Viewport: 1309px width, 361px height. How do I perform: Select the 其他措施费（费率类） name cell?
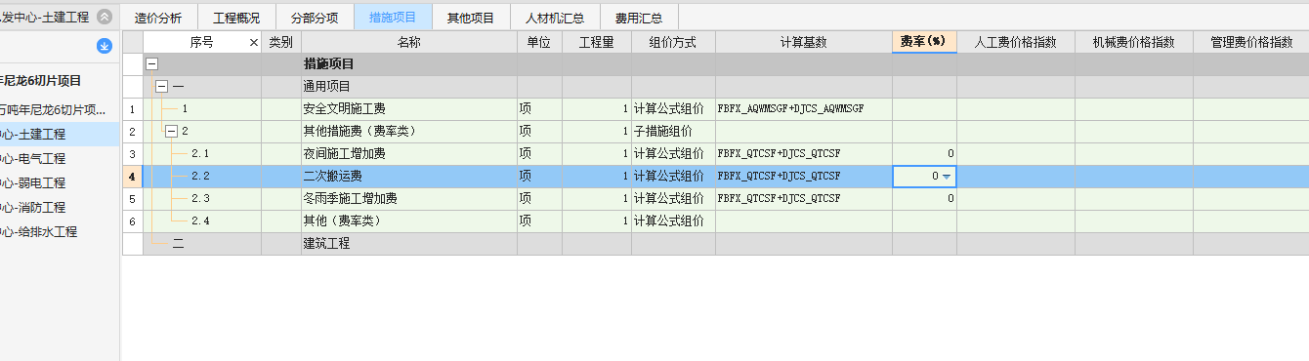click(409, 132)
